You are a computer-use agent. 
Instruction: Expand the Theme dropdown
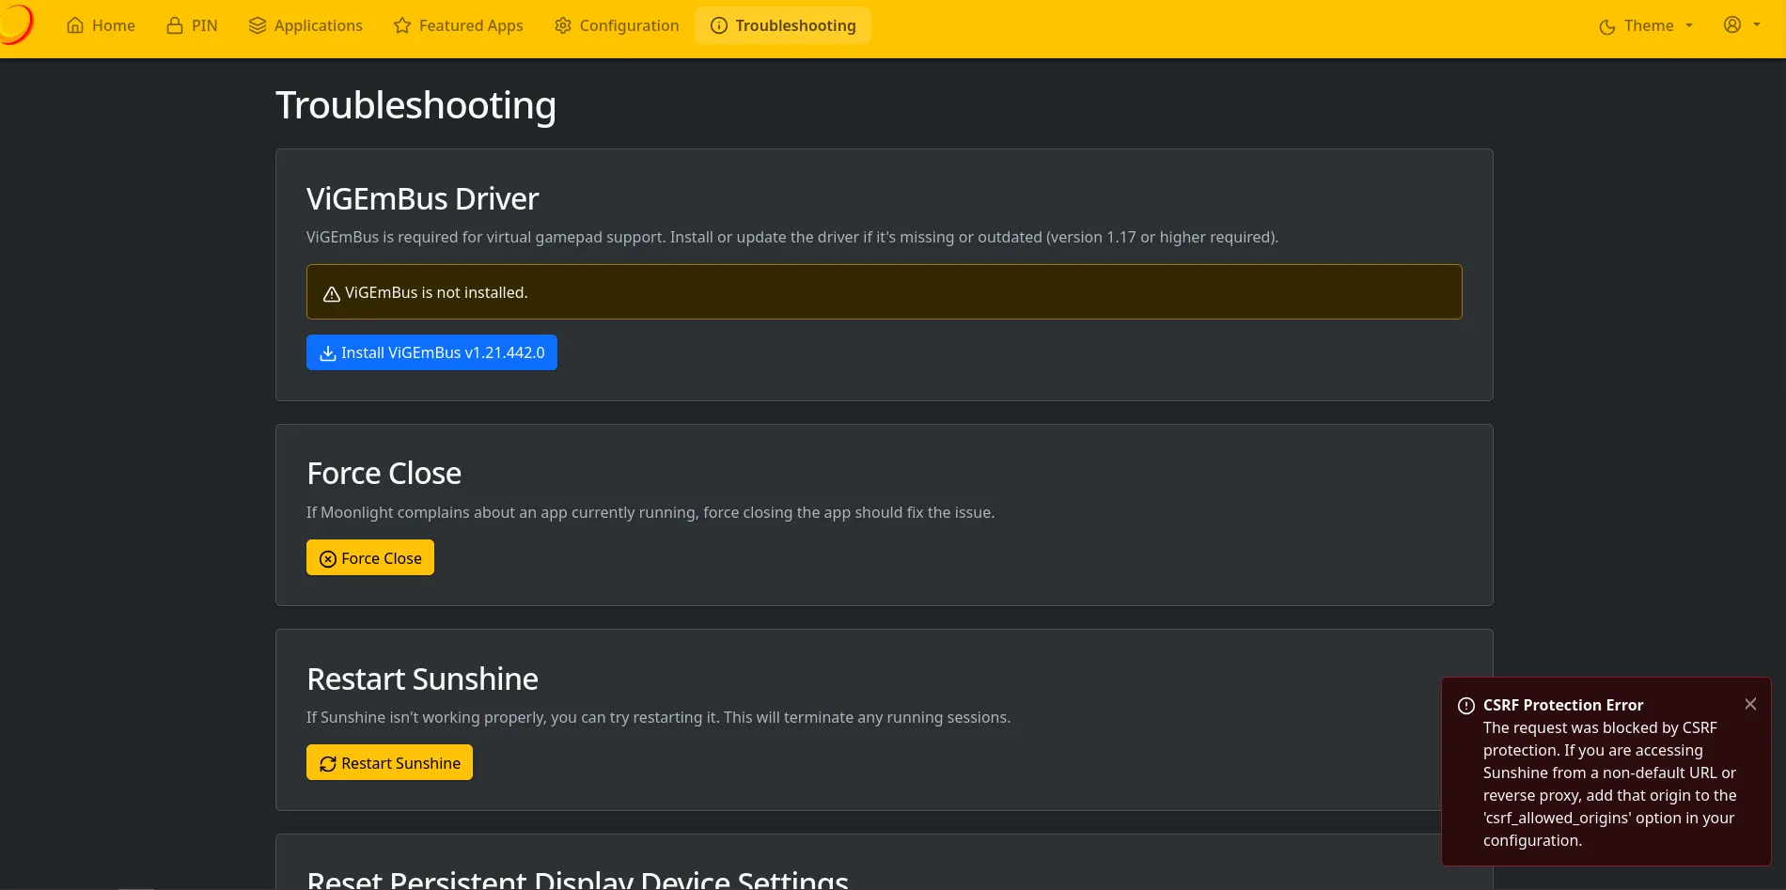click(x=1646, y=25)
